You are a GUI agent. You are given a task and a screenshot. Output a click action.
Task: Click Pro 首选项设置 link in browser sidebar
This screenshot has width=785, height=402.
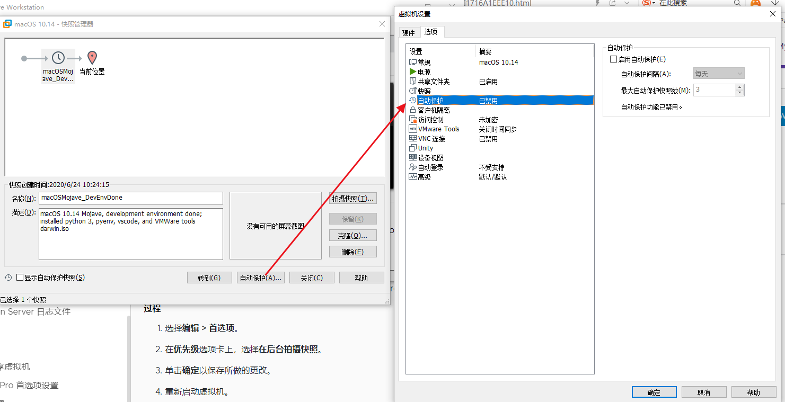coord(29,386)
